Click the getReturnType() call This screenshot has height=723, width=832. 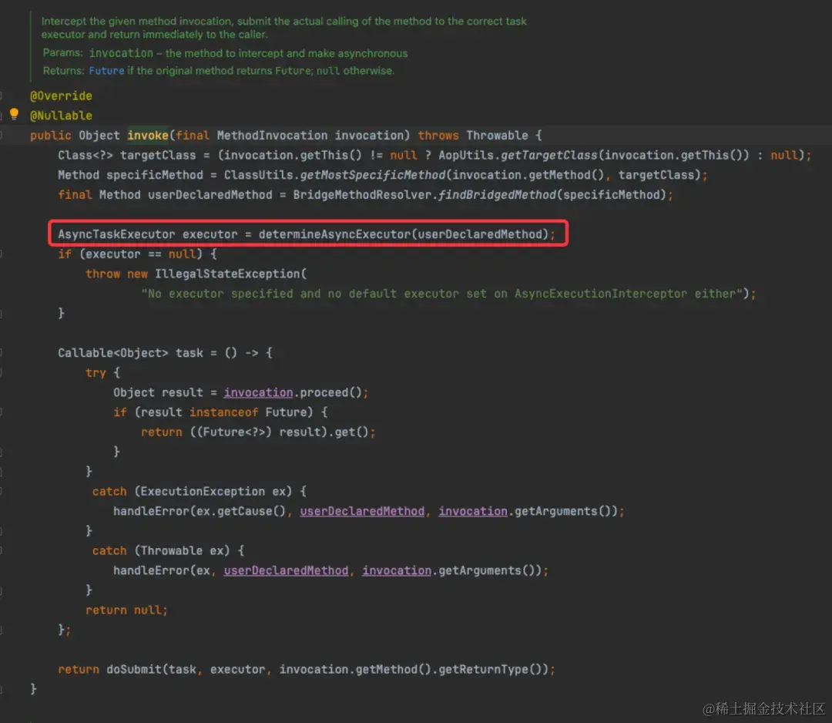click(x=493, y=669)
